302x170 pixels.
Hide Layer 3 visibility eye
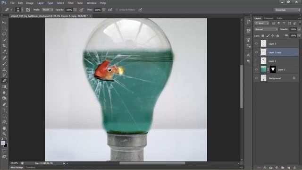pyautogui.click(x=256, y=44)
